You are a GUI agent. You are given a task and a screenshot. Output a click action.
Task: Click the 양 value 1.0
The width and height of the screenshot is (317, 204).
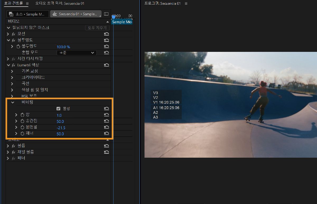(x=59, y=115)
